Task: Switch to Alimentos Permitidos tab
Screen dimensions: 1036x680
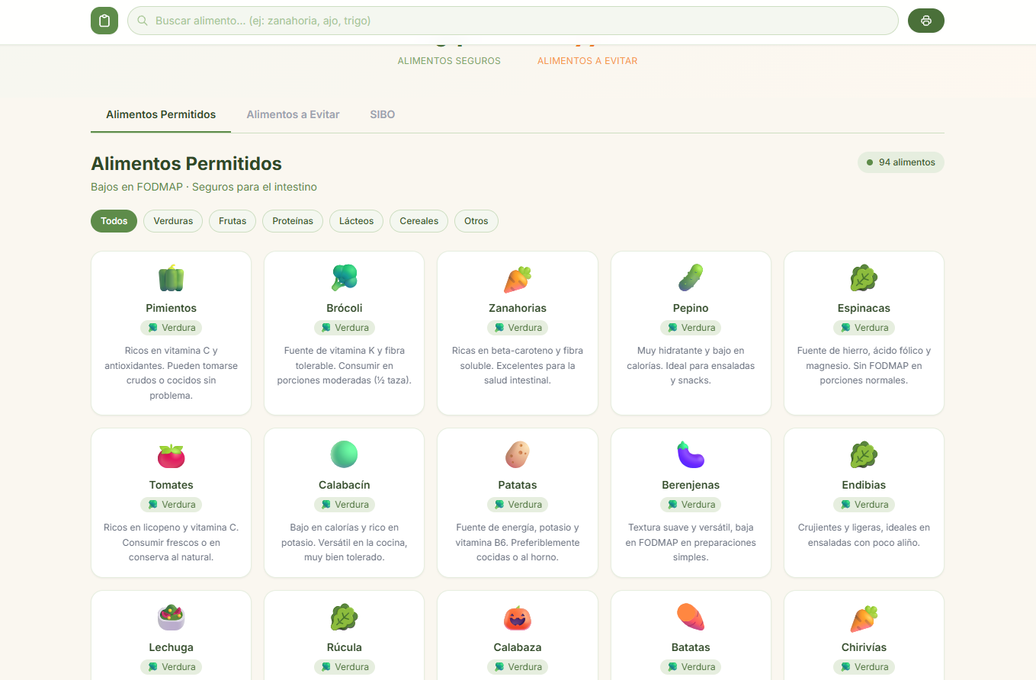Action: [161, 114]
